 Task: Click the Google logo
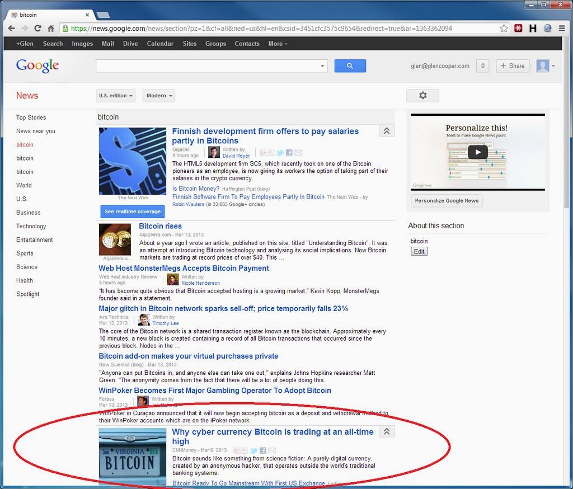pyautogui.click(x=37, y=66)
